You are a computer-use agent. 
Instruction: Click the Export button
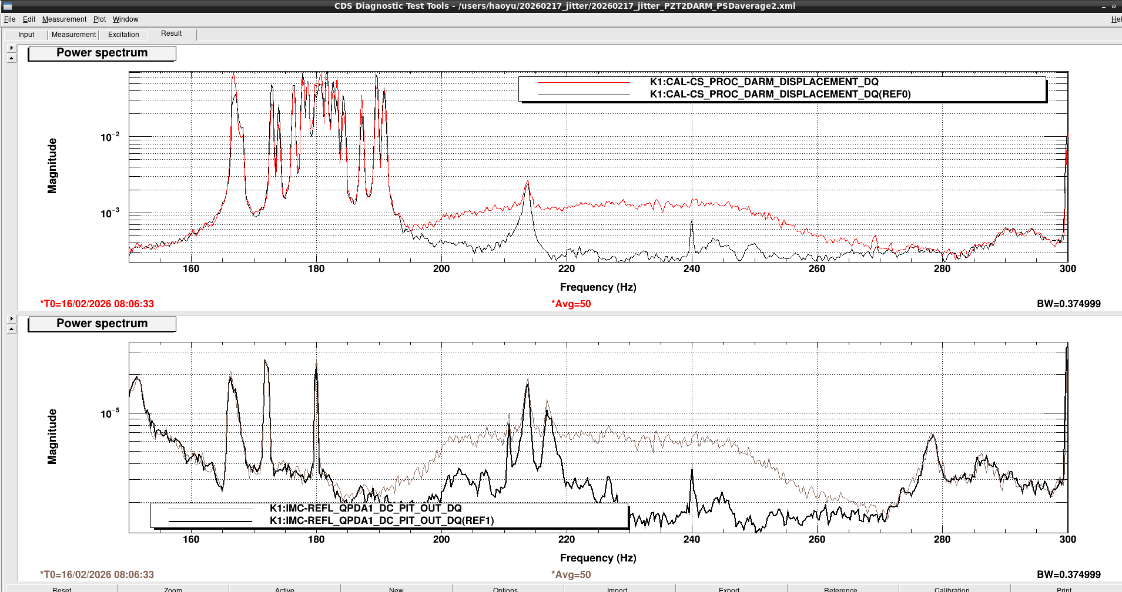pos(729,588)
